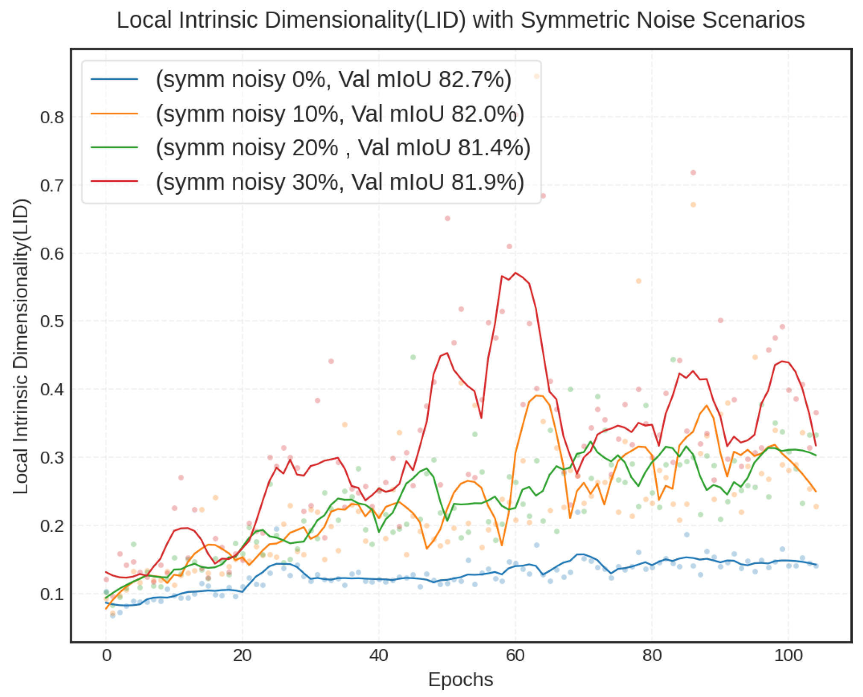The height and width of the screenshot is (697, 863).
Task: Click the x-axis tick label 100
Action: click(x=788, y=655)
